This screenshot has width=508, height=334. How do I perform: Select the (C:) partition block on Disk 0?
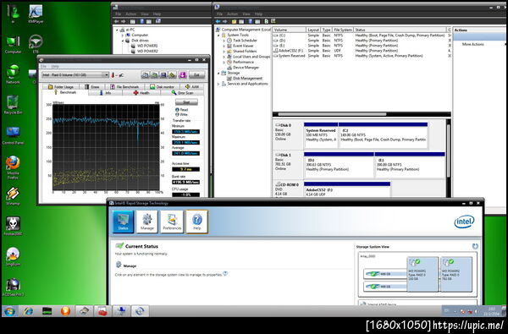(x=383, y=135)
